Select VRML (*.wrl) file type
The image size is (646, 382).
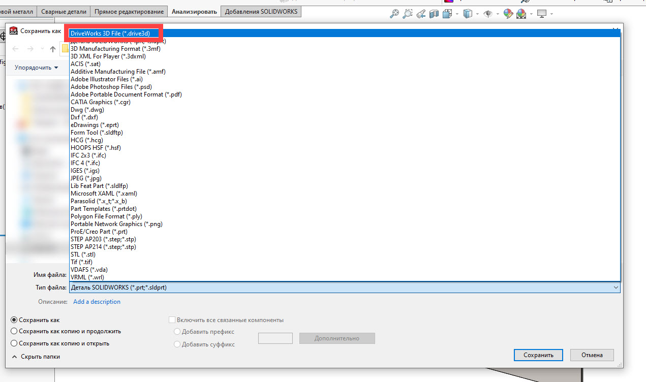345,277
